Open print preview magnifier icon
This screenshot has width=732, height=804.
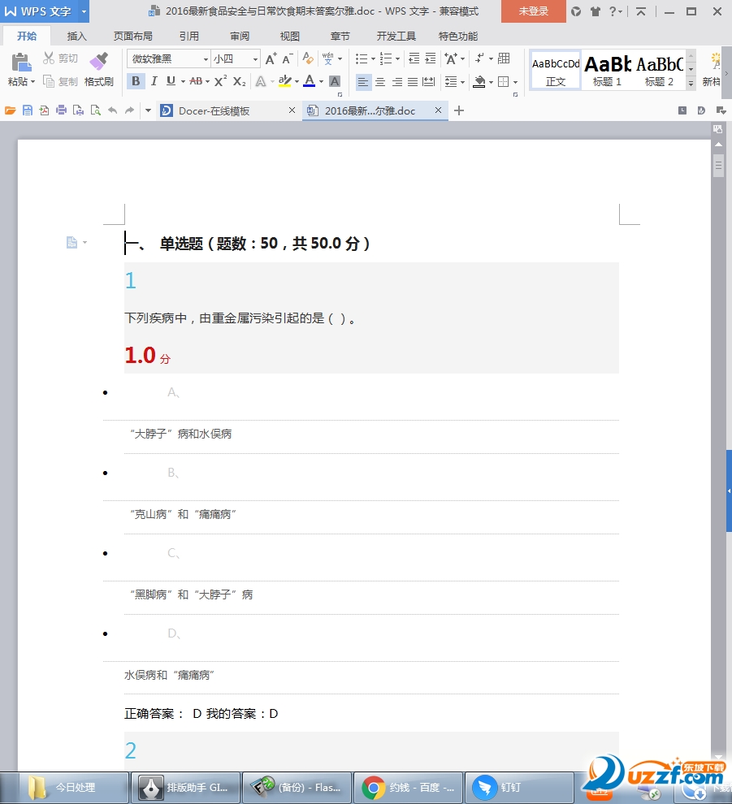(95, 110)
